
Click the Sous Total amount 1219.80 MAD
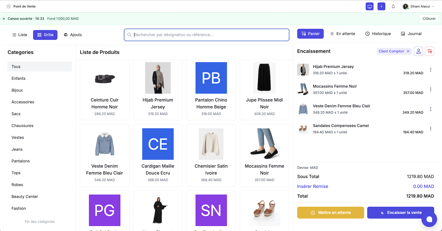420,177
